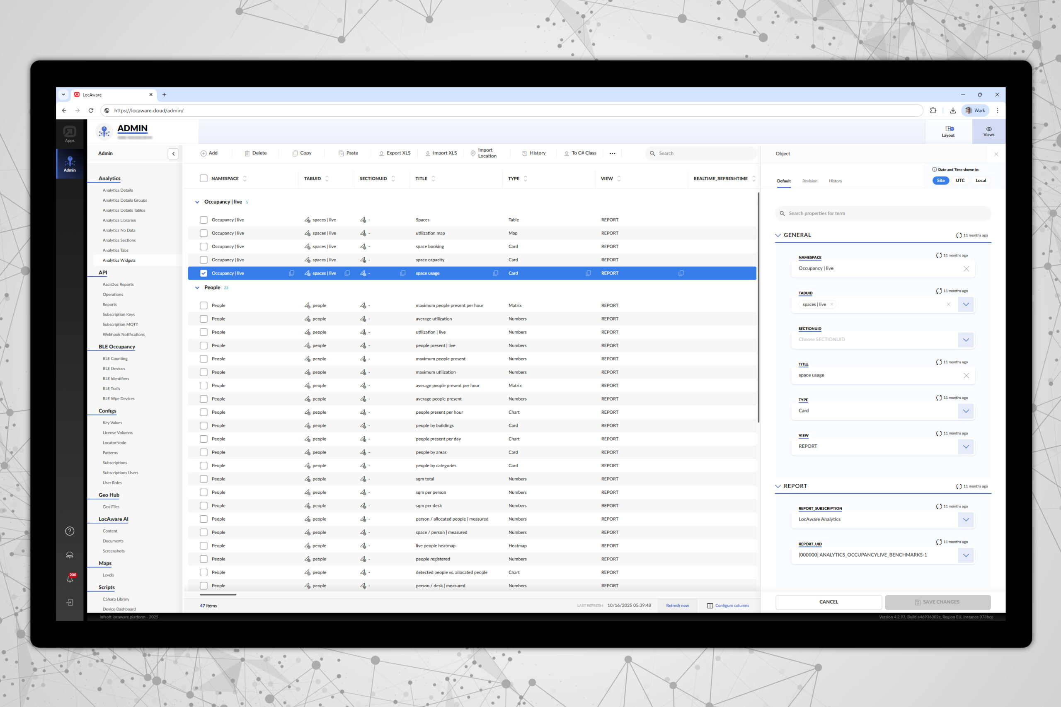
Task: Click the Delete trash toolbar button
Action: (255, 153)
